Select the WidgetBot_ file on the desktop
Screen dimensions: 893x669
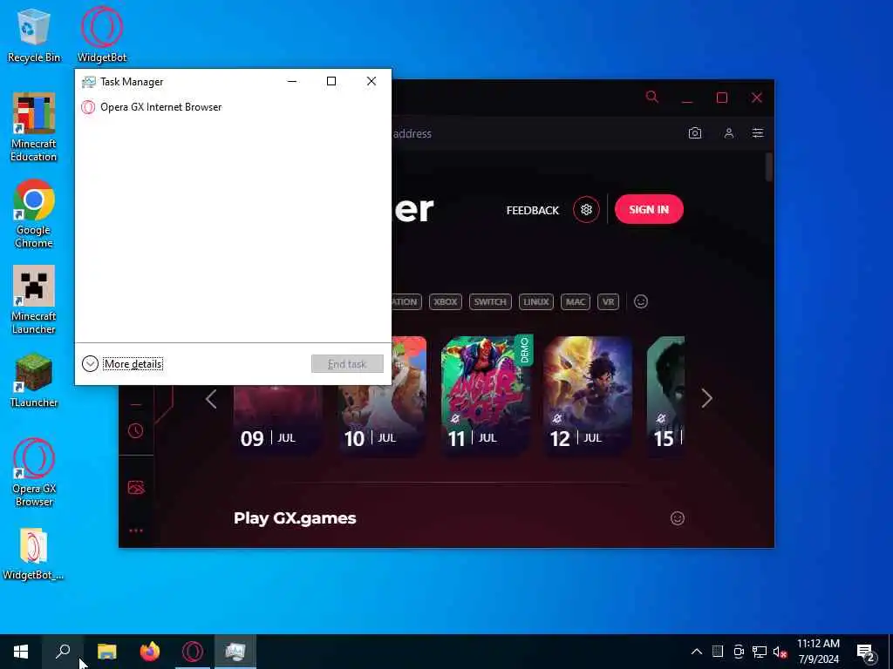(34, 554)
